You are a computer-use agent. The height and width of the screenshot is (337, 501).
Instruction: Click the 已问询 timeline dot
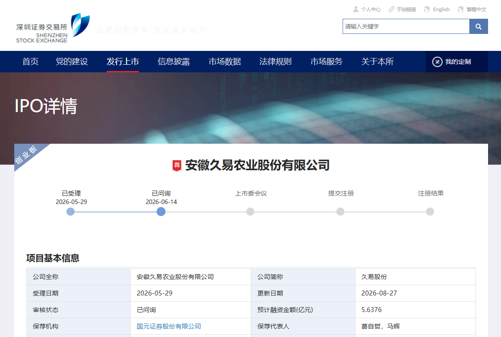tap(161, 212)
